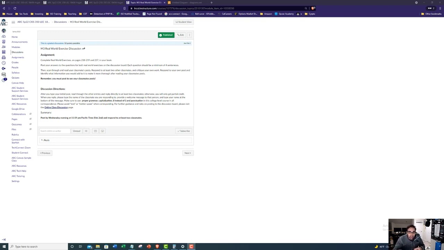This screenshot has height=250, width=444.
Task: Click the Discussions breadcrumb link
Action: click(60, 22)
